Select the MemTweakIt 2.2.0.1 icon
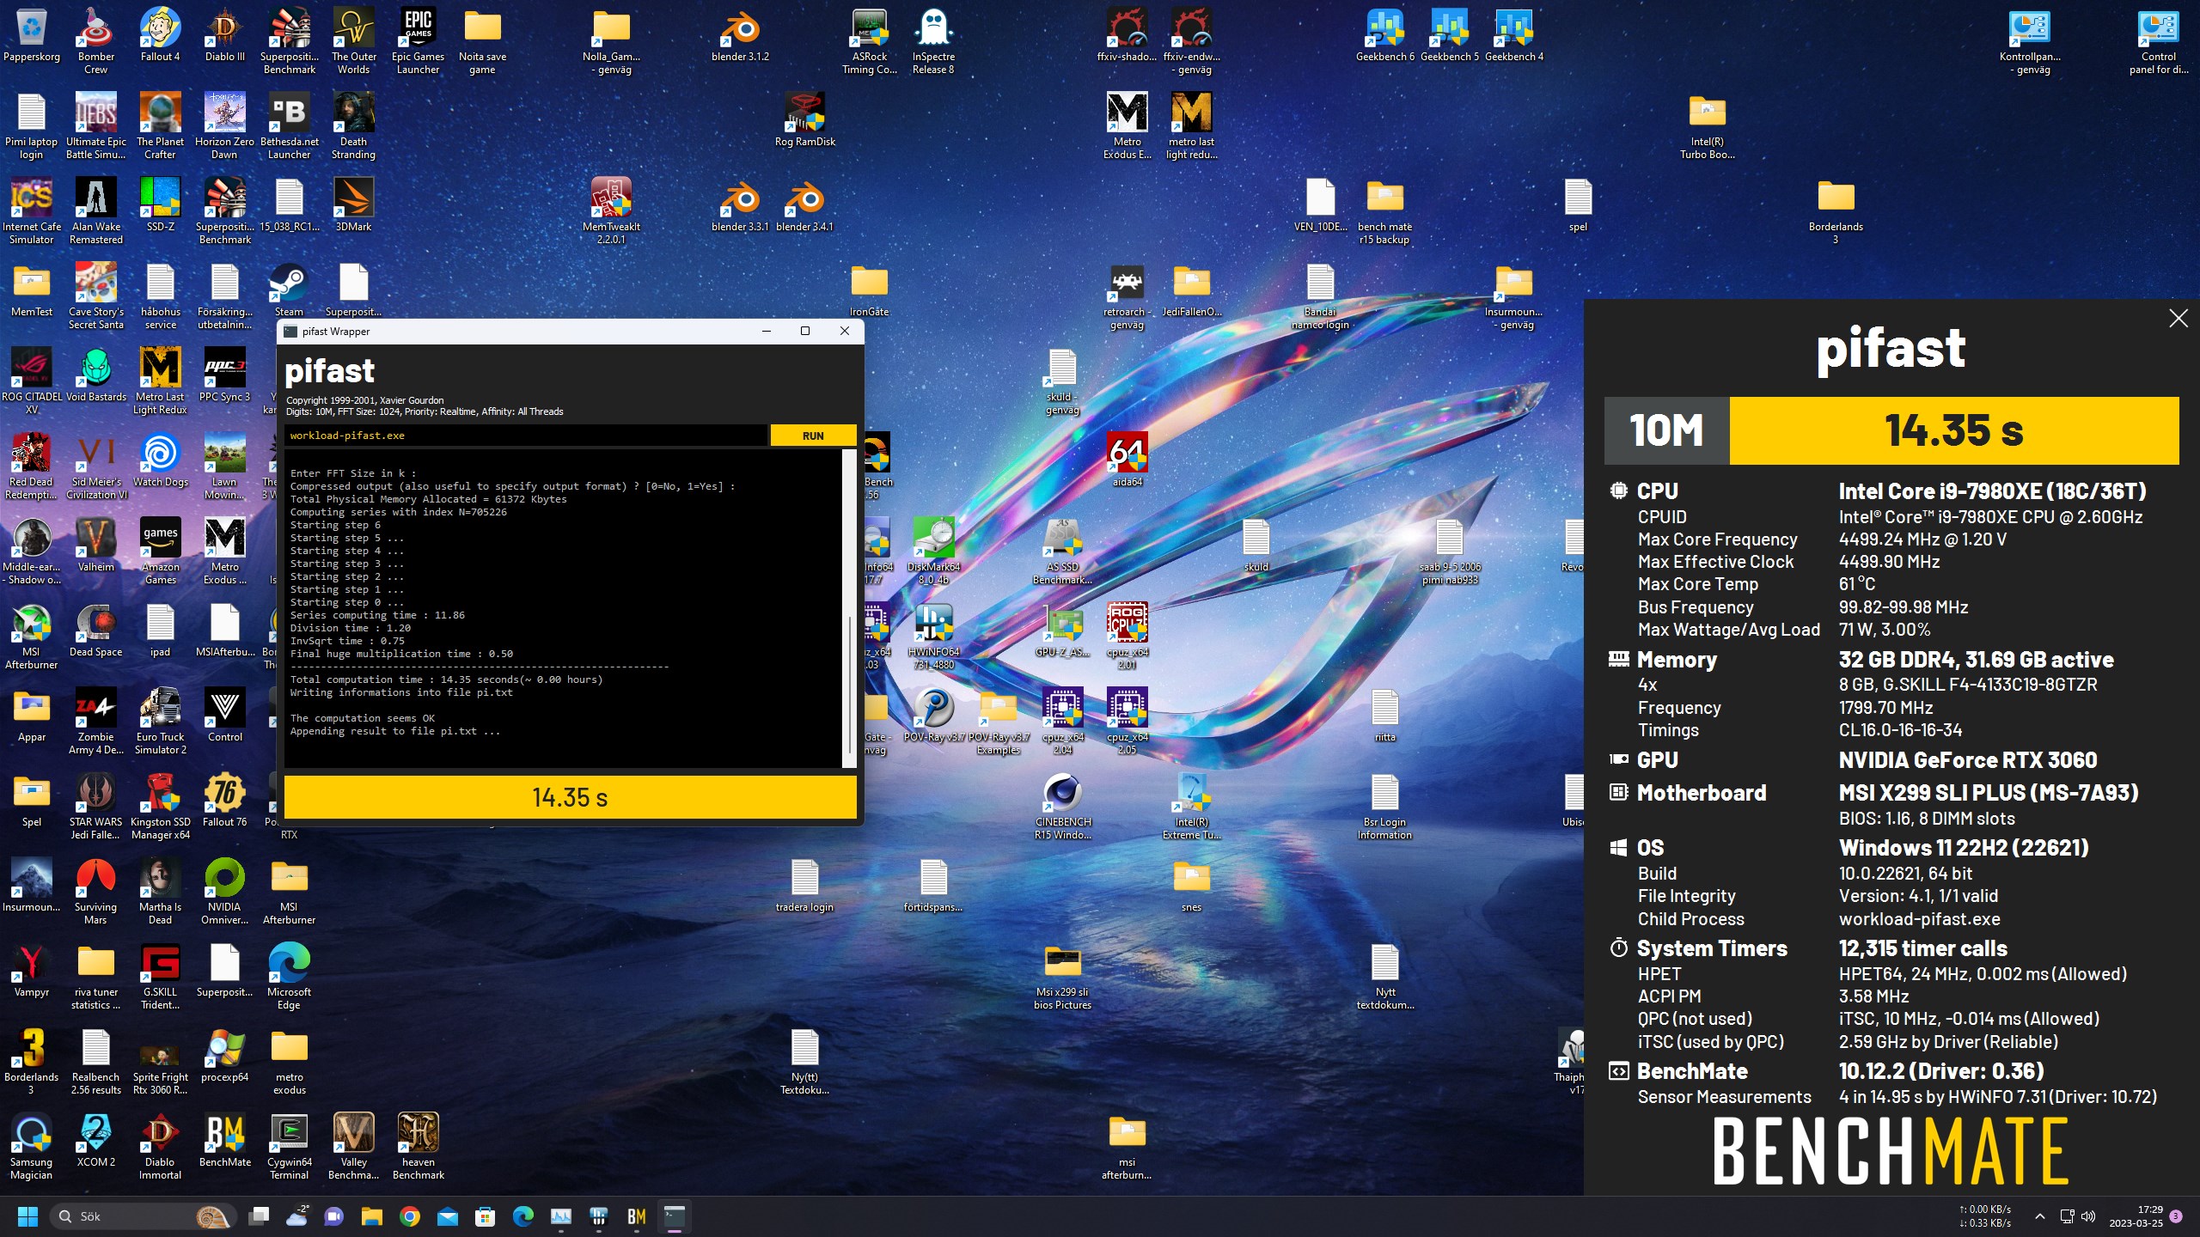This screenshot has width=2200, height=1237. click(611, 210)
